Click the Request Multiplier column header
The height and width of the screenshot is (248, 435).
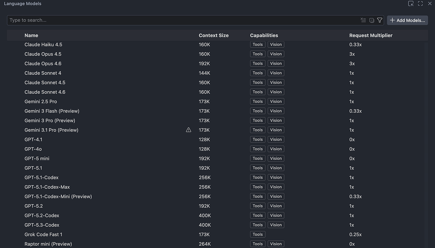point(370,36)
